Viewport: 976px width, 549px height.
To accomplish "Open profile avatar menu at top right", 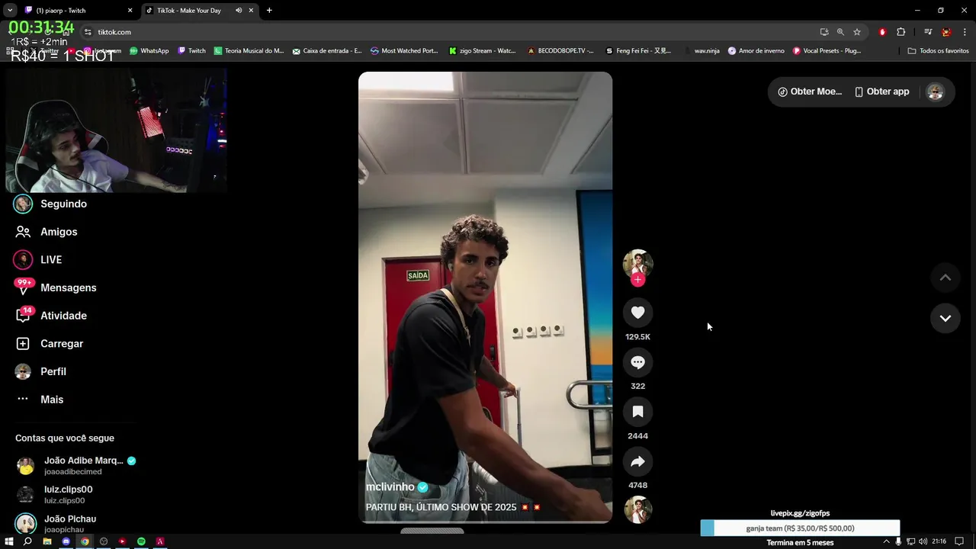I will point(936,91).
